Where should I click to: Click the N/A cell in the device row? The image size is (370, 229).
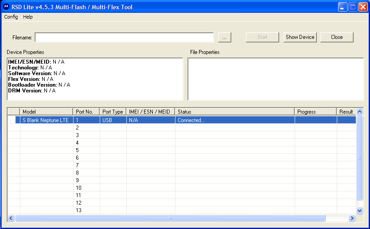point(151,120)
